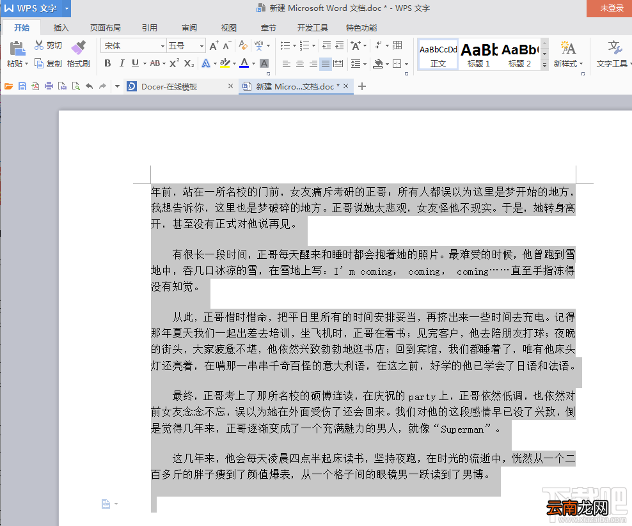Toggle bold formatting

107,63
